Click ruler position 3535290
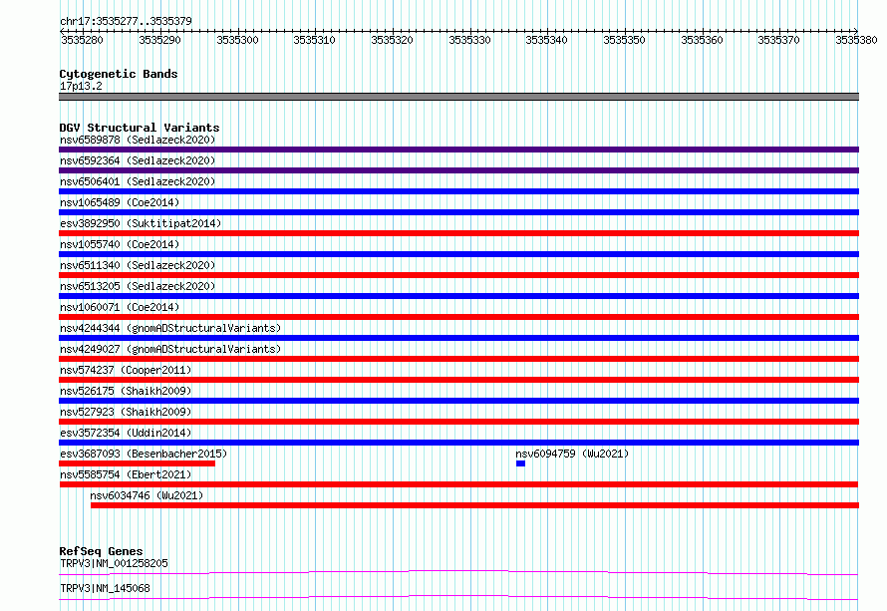887x611 pixels. 160,40
